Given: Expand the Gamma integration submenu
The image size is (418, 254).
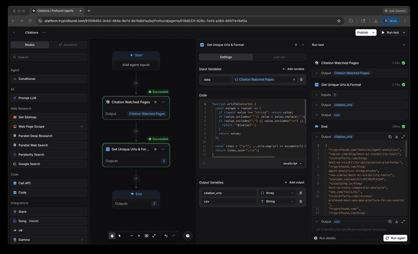Looking at the screenshot, I should 82,240.
